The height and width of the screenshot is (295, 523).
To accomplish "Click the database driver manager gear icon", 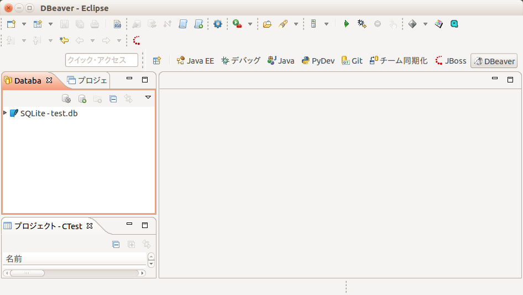I will [x=66, y=99].
